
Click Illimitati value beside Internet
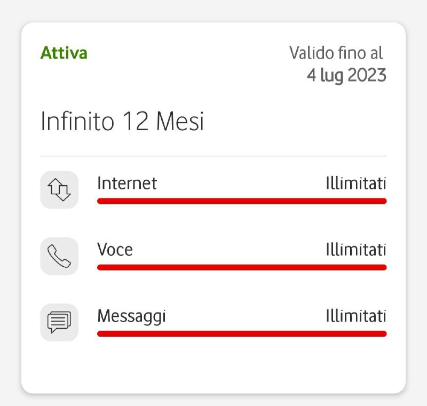(x=355, y=184)
